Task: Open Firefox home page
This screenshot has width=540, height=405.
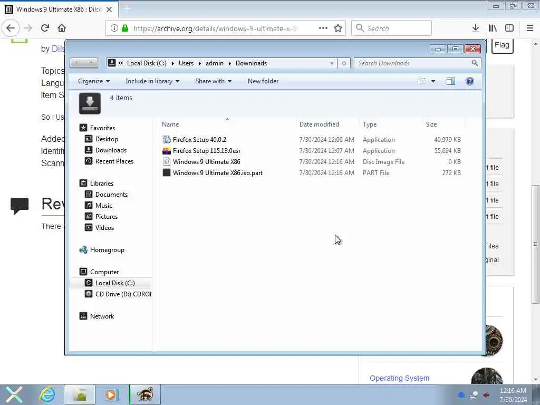Action: click(62, 28)
